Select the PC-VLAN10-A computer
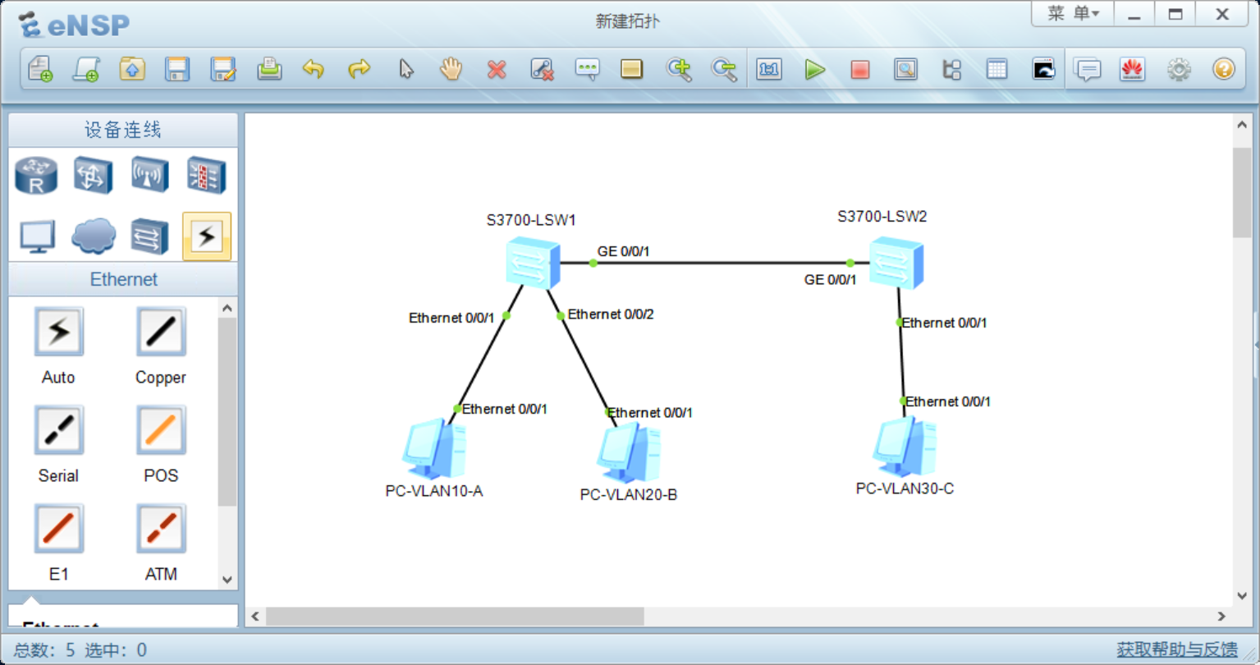1260x665 pixels. pyautogui.click(x=434, y=449)
